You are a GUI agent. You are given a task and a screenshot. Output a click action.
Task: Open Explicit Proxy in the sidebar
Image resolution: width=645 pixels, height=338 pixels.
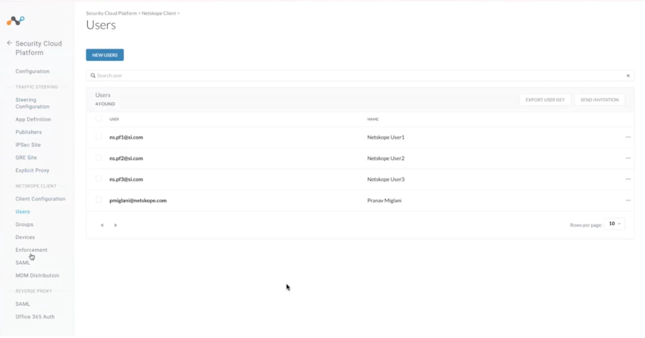[32, 171]
